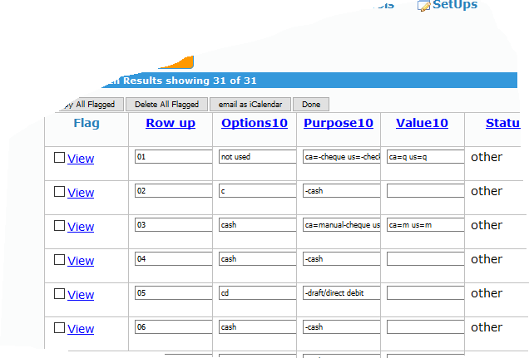
Task: Open the View link for row 02
Action: [x=81, y=193]
